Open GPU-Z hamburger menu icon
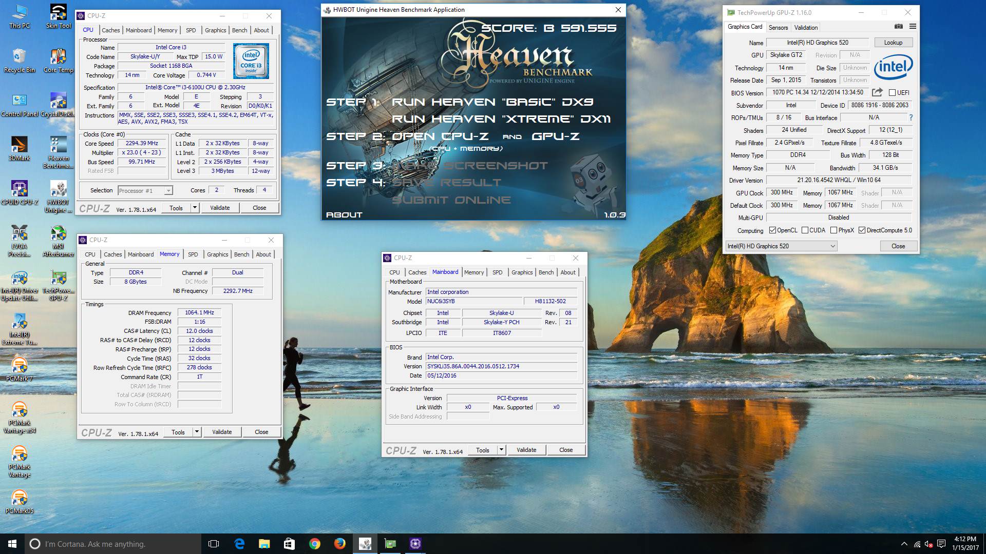Viewport: 986px width, 554px height. [913, 27]
